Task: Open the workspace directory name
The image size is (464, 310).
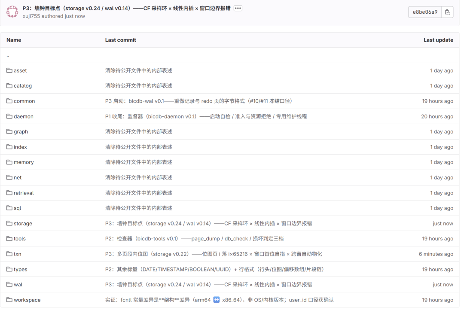Action: [27, 300]
